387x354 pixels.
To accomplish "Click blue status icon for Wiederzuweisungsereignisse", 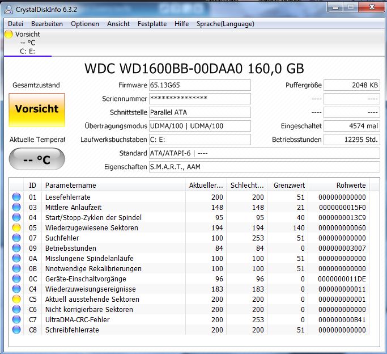I will point(16,289).
